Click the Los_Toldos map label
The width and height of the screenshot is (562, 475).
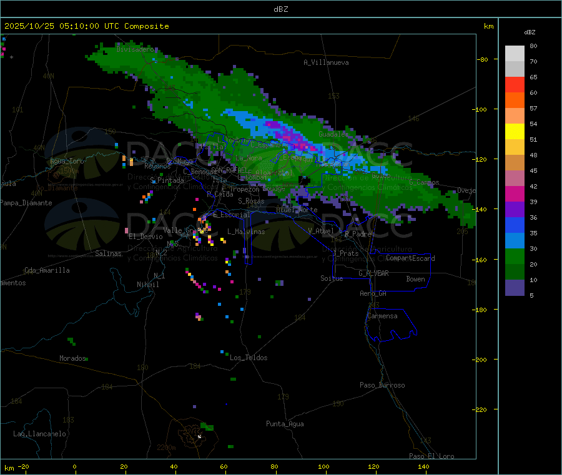pyautogui.click(x=249, y=358)
